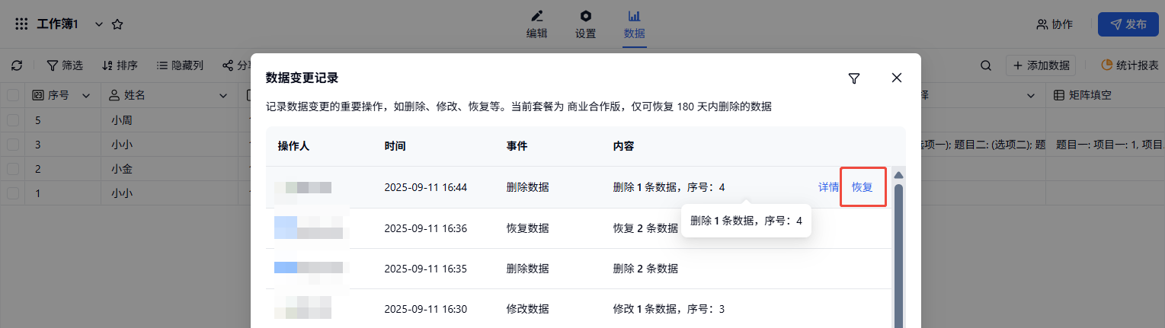
Task: Expand the 工作簿1 name dropdown
Action: click(x=98, y=24)
